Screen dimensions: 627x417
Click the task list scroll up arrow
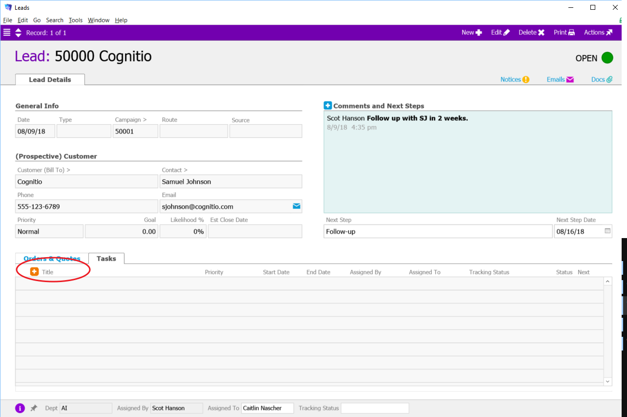click(x=608, y=282)
